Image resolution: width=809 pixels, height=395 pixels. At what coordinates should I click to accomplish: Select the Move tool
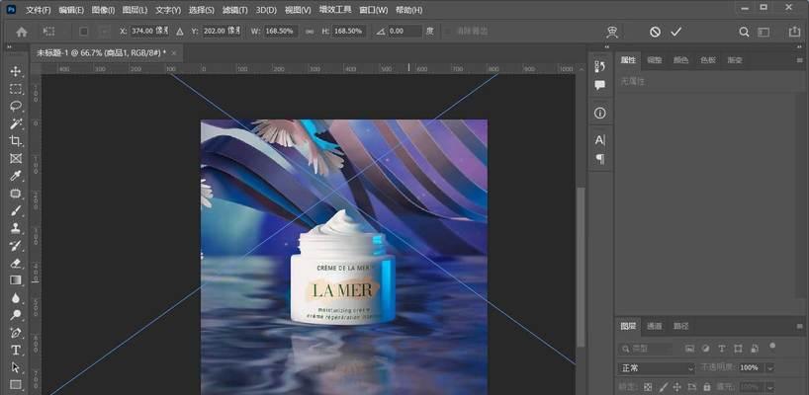point(16,71)
